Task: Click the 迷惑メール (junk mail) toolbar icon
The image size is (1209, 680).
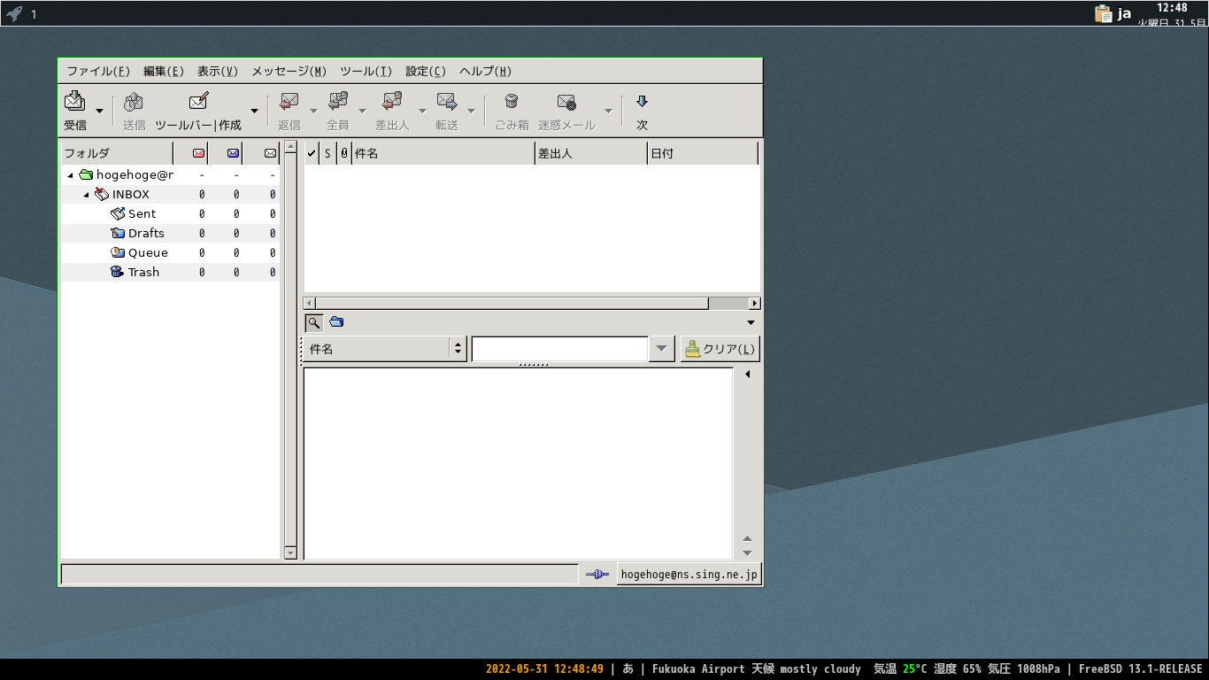Action: (566, 102)
